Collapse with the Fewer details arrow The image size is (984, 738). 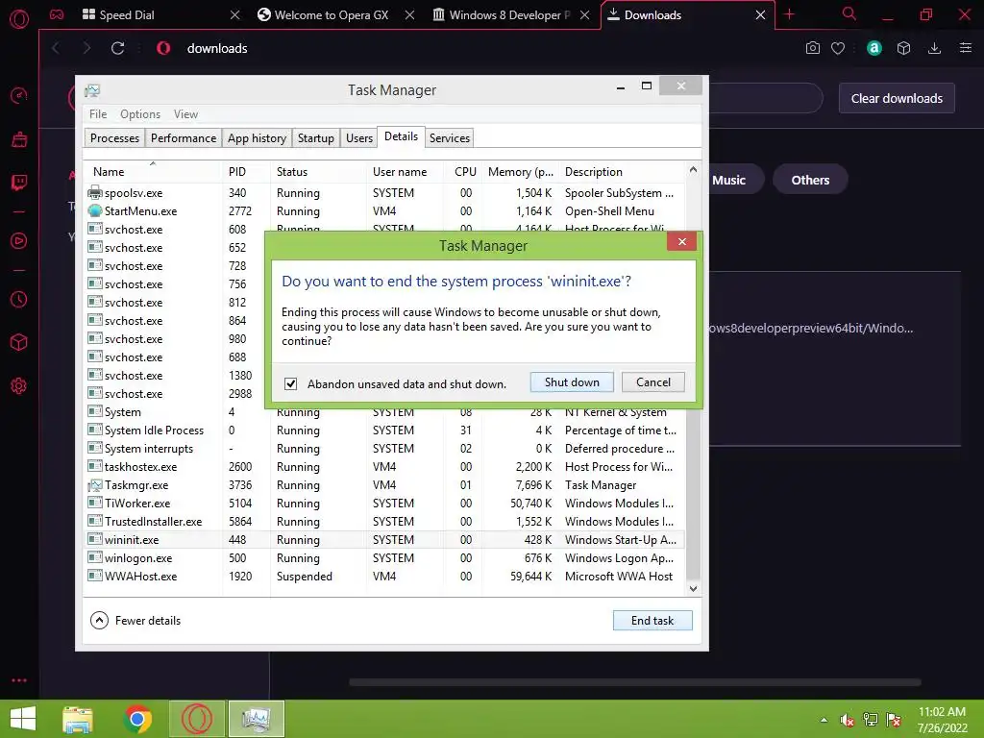pyautogui.click(x=99, y=621)
